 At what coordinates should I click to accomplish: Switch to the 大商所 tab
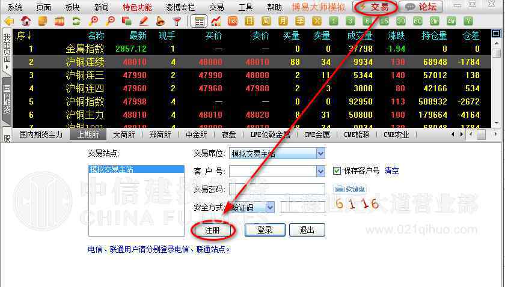124,134
